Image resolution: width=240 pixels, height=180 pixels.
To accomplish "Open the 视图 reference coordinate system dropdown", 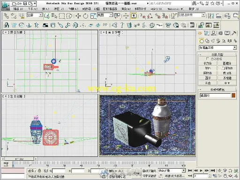I will 111,15.
